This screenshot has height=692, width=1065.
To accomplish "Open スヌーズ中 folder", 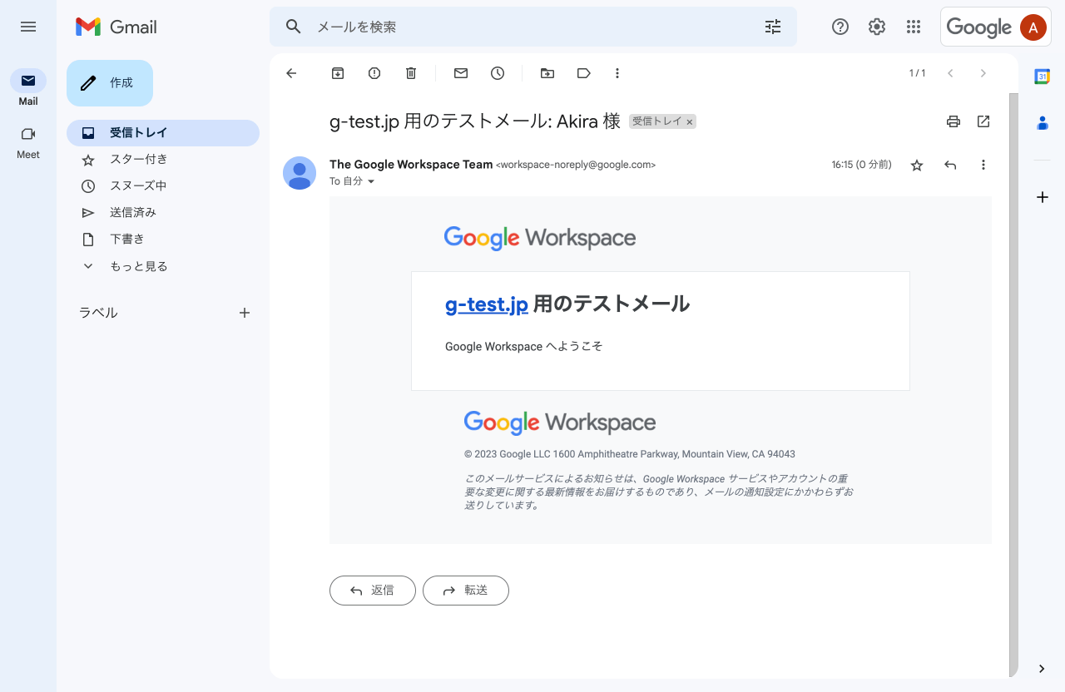I will (x=163, y=185).
